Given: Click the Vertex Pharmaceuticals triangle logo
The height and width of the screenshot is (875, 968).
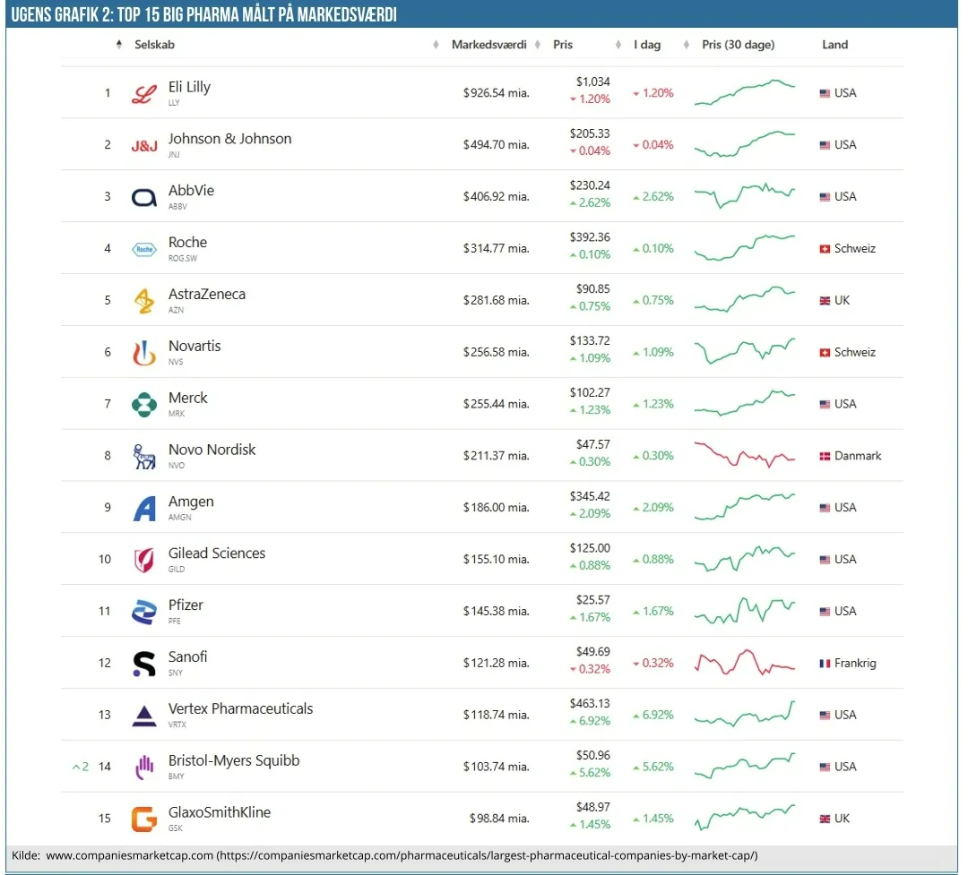Looking at the screenshot, I should point(144,716).
